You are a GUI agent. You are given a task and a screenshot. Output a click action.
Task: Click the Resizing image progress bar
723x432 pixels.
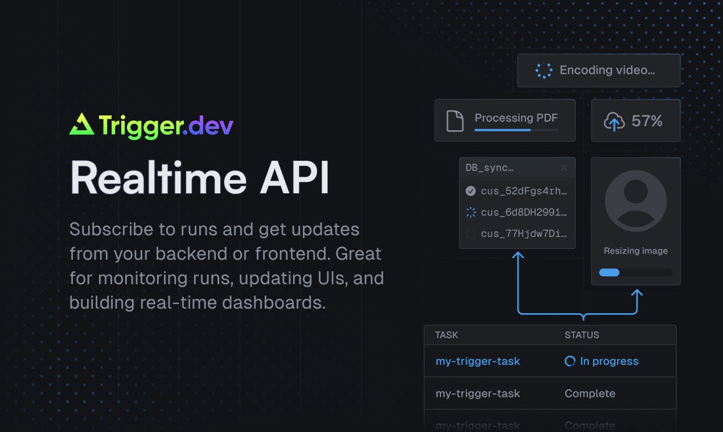pyautogui.click(x=635, y=272)
